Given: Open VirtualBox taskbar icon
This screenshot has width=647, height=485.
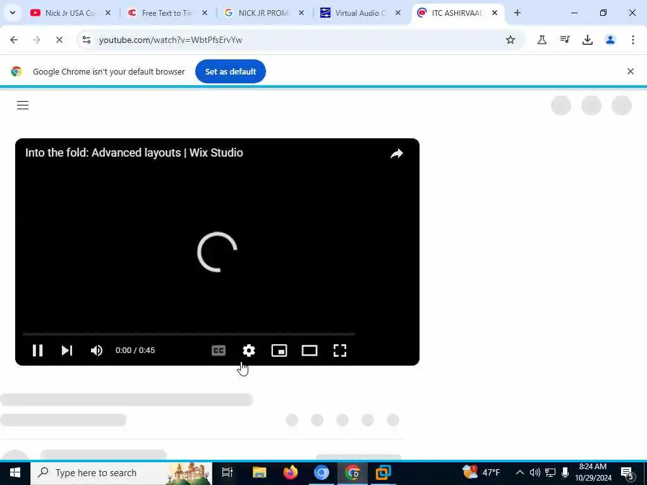Looking at the screenshot, I should point(384,472).
